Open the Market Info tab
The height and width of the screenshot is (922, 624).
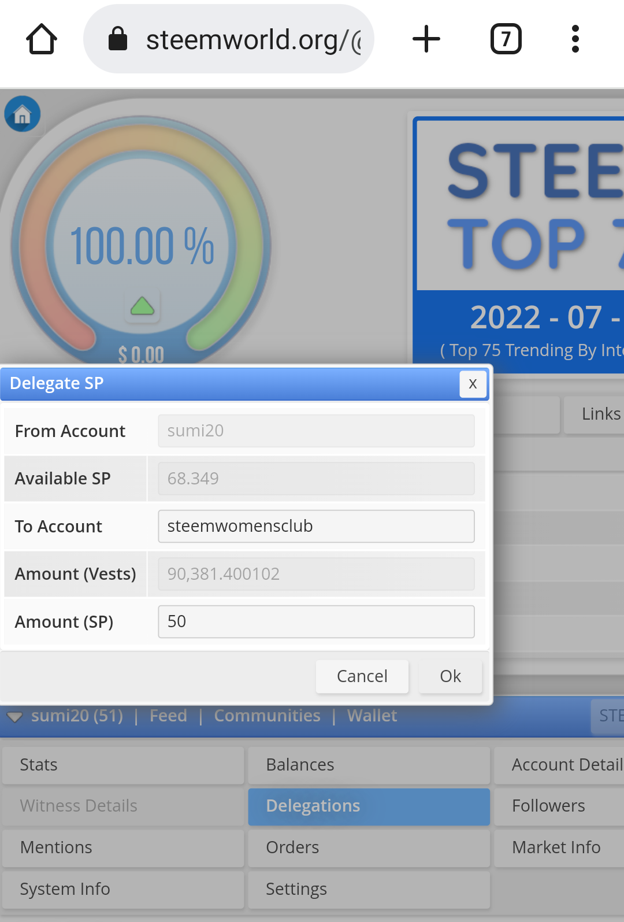coord(559,847)
